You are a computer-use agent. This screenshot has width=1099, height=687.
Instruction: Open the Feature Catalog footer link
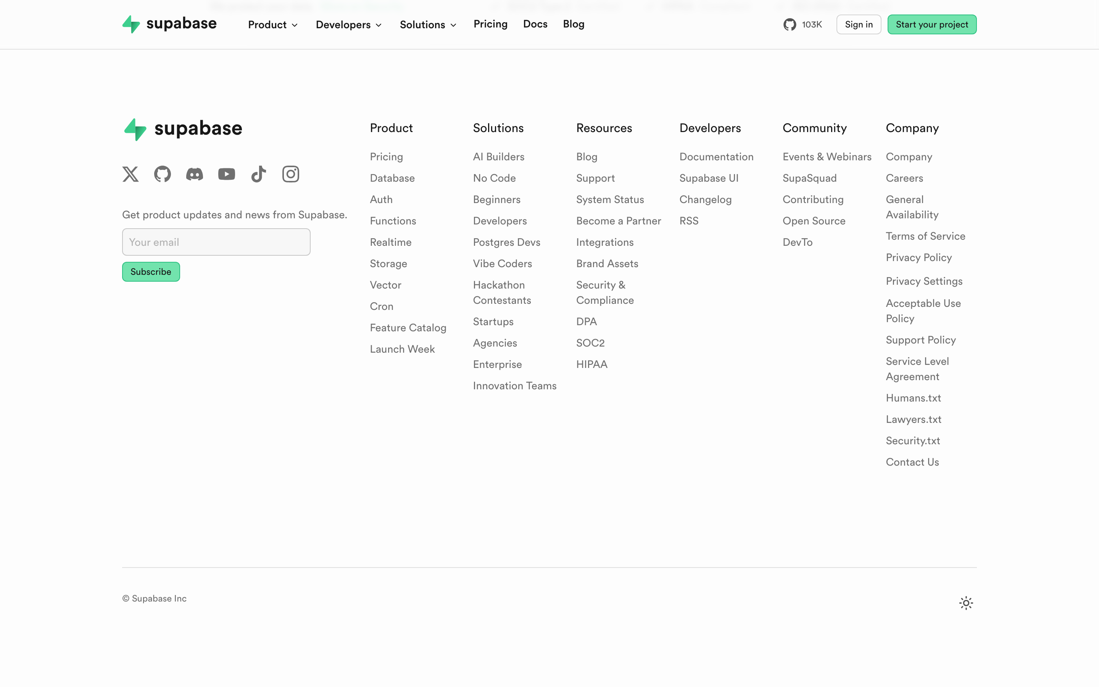click(x=408, y=327)
